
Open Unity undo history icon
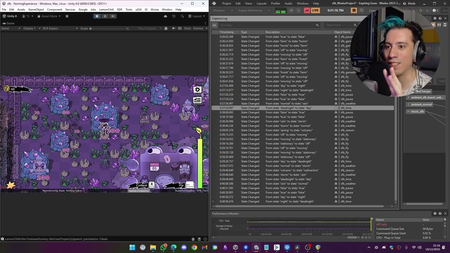click(x=174, y=16)
